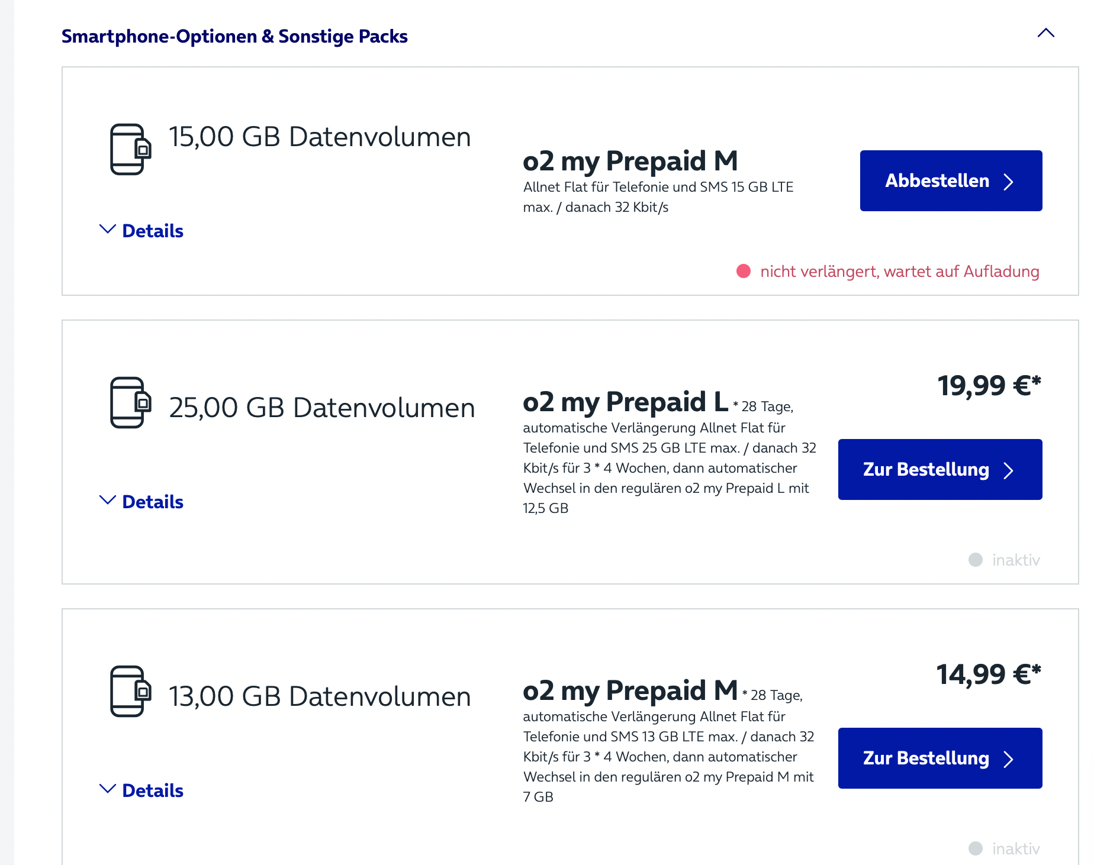
Task: Click the arrow icon inside Abbestellen button
Action: point(1009,182)
